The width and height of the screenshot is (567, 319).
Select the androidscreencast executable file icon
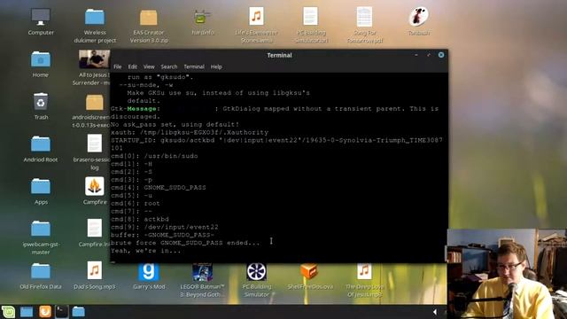point(95,103)
